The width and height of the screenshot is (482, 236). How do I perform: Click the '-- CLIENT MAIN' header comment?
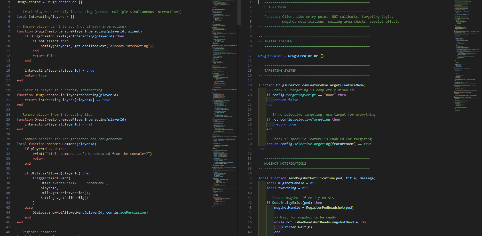click(272, 7)
